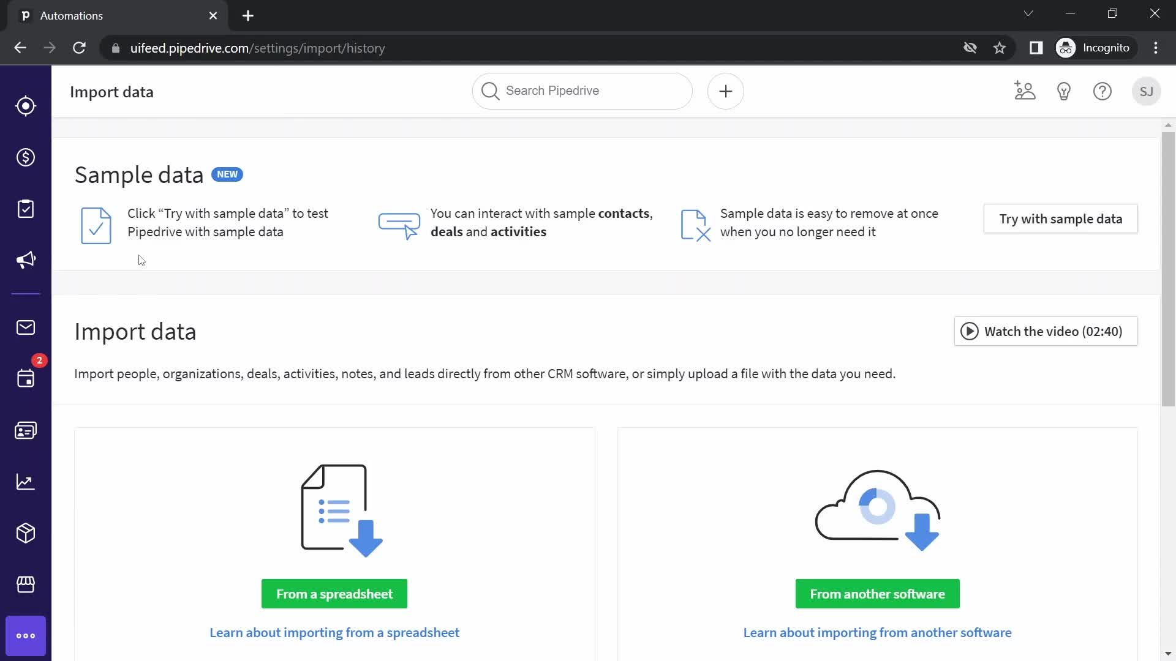Open the inbox/mail sidebar icon
This screenshot has width=1176, height=661.
point(26,327)
